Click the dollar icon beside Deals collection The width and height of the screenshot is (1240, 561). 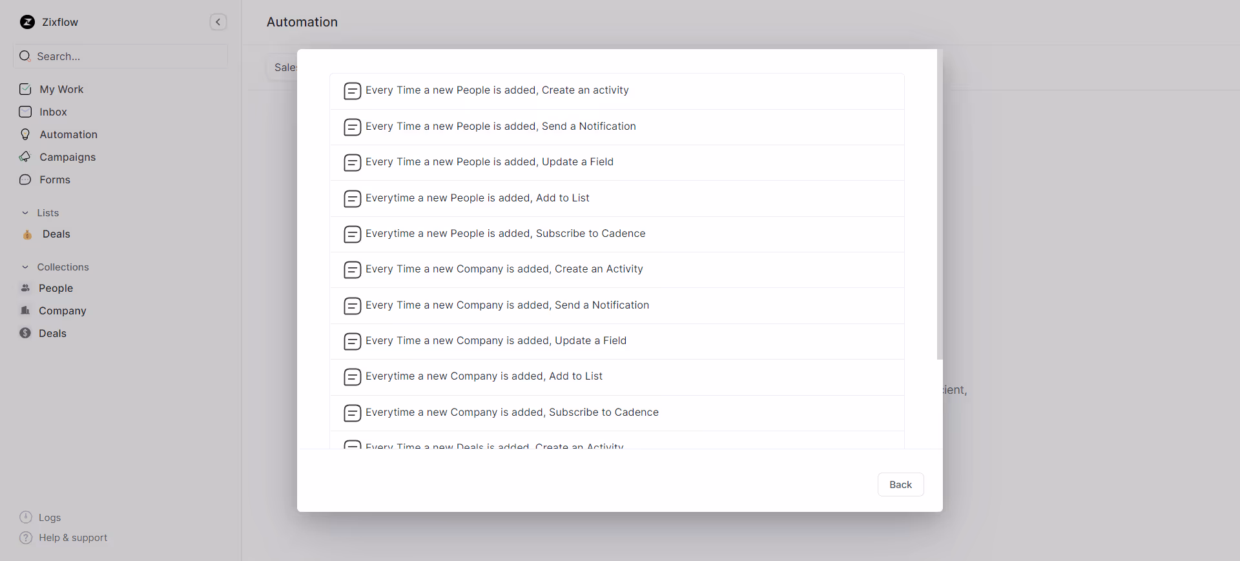pyautogui.click(x=25, y=333)
